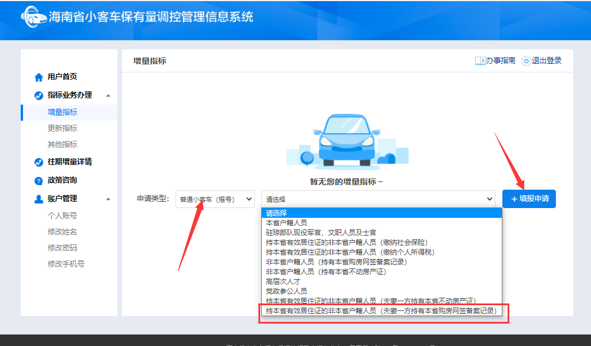Viewport: 591px width, 346px height.
Task: Collapse the 指标业务办理 section arrow
Action: [x=108, y=95]
